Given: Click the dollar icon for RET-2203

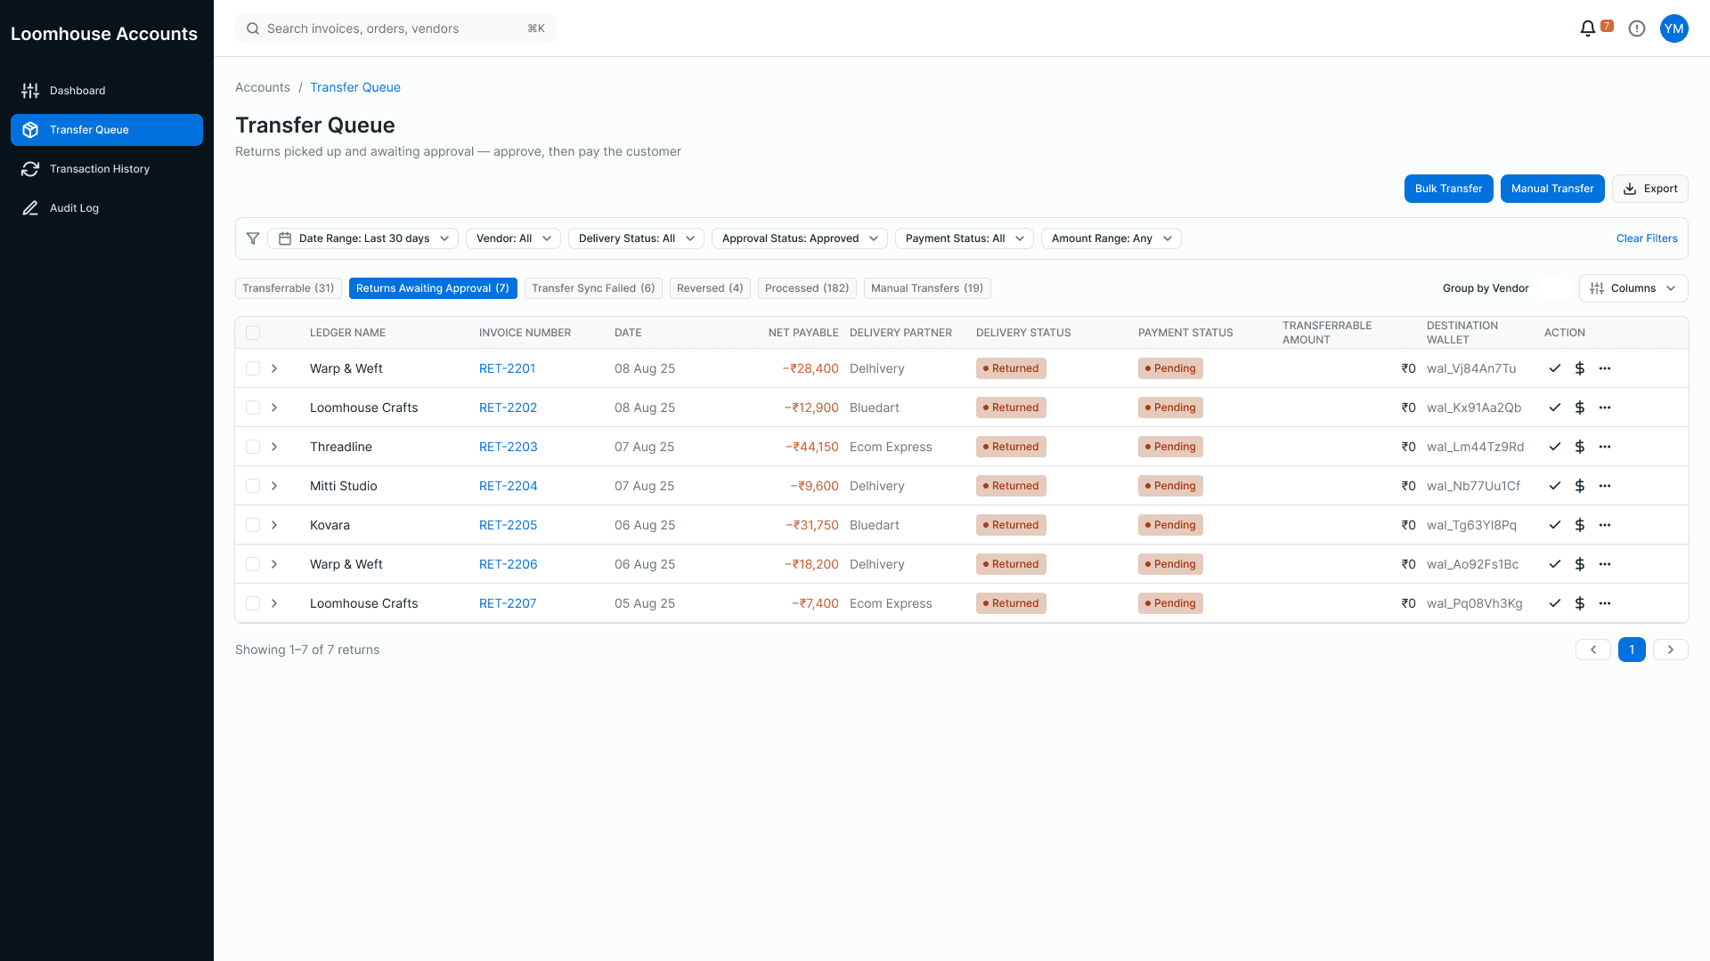Looking at the screenshot, I should [1580, 447].
